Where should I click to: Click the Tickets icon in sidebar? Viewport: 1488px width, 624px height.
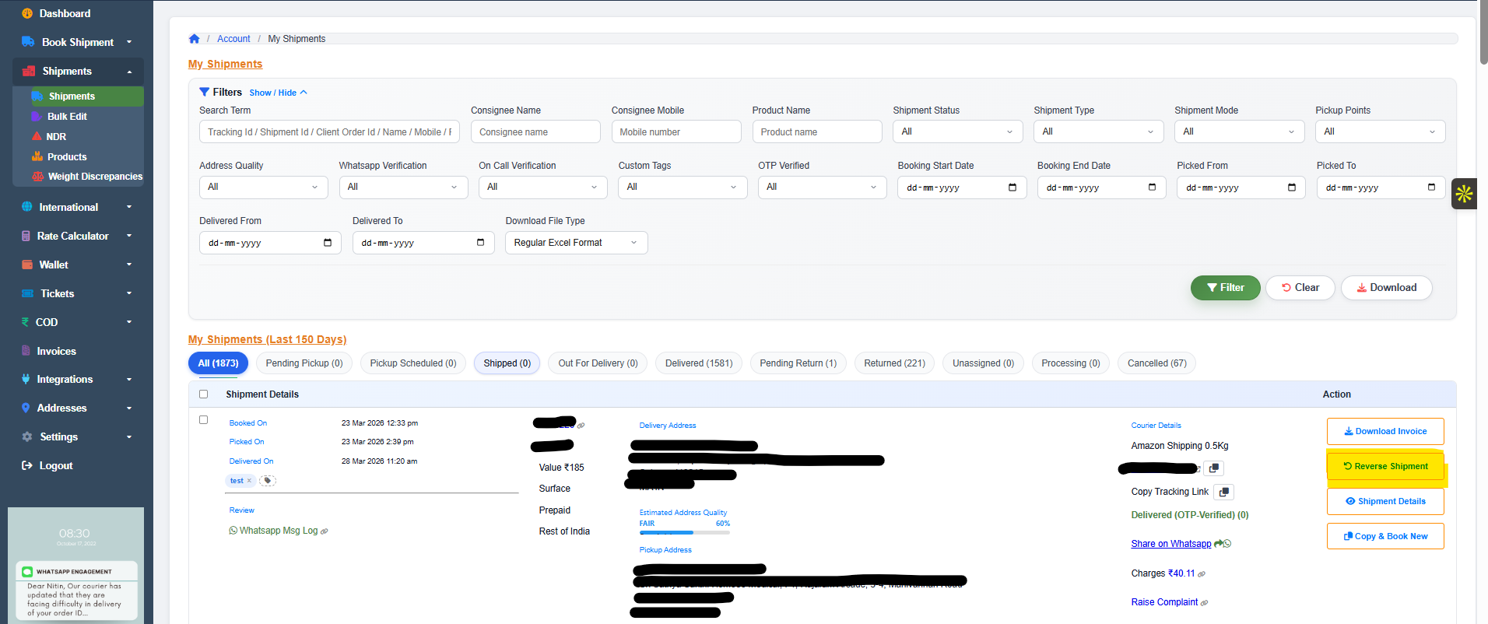click(28, 293)
